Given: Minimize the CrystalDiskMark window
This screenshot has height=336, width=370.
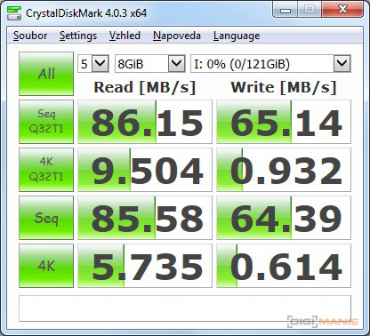Looking at the screenshot, I should (x=286, y=10).
